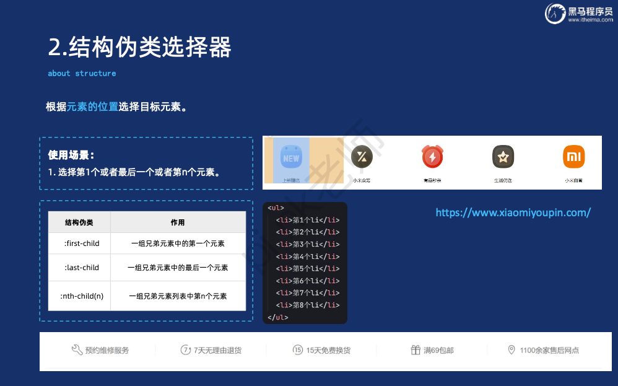This screenshot has width=618, height=386.
Task: Click the 第6个li code line
Action: tap(307, 281)
